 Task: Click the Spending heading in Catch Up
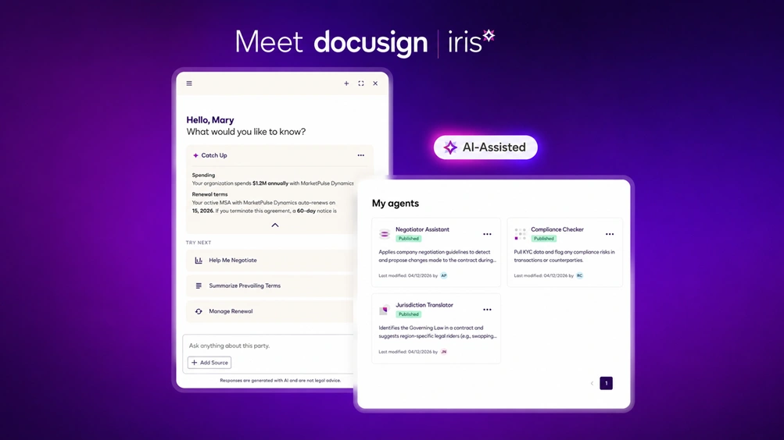203,175
